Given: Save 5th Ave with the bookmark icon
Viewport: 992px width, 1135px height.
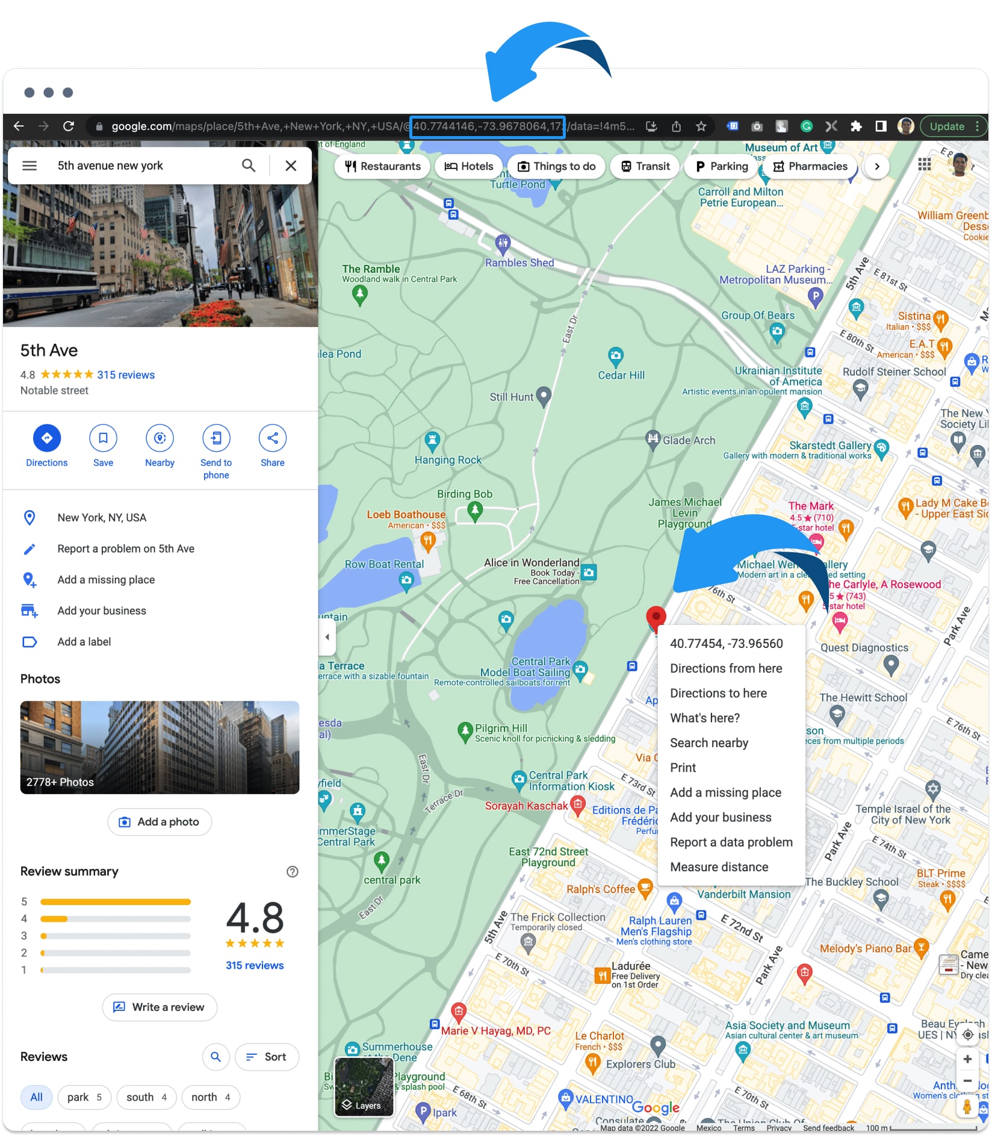Looking at the screenshot, I should [103, 438].
